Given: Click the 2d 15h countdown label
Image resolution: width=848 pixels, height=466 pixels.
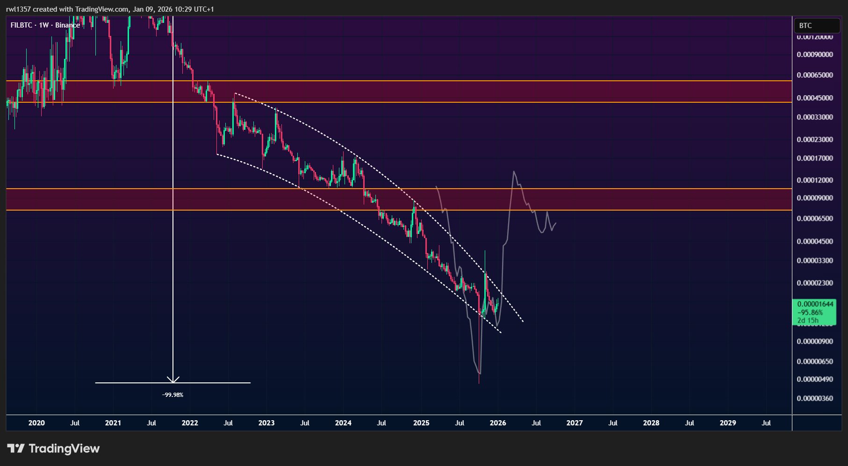Looking at the screenshot, I should click(808, 320).
